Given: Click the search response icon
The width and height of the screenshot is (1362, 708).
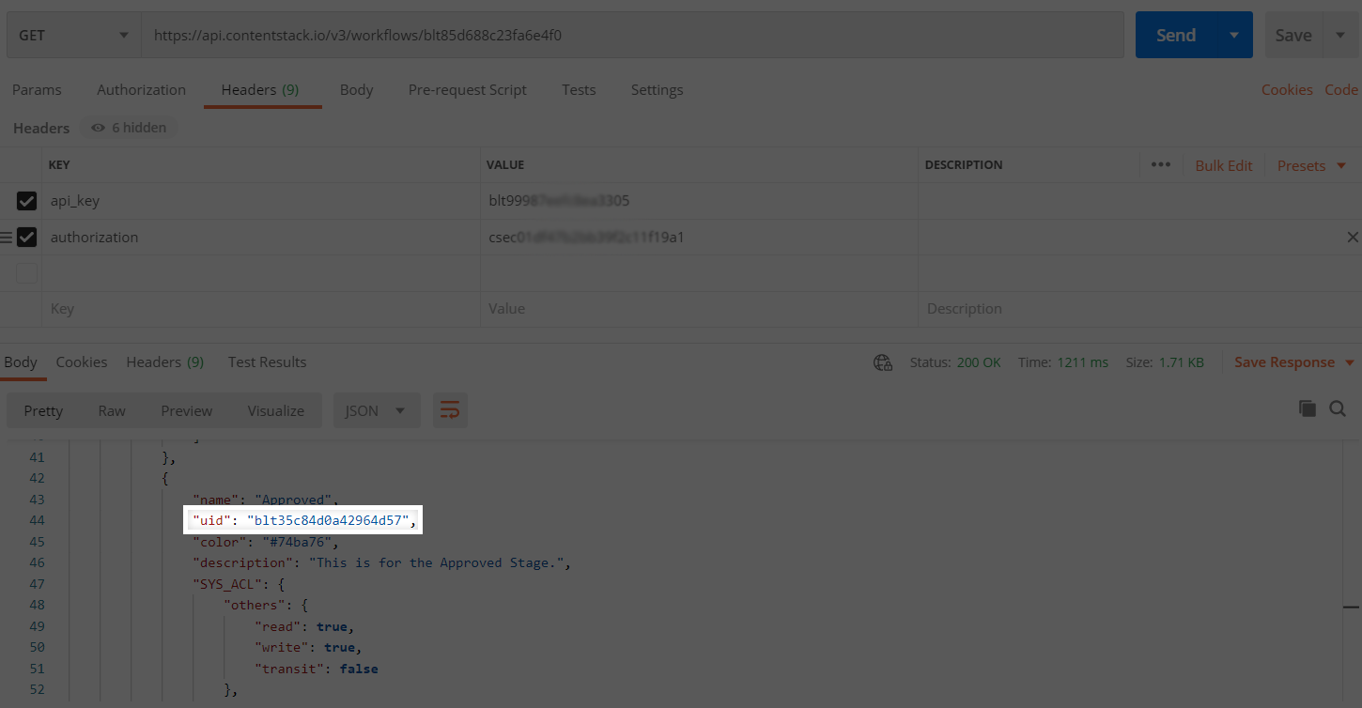Looking at the screenshot, I should tap(1338, 408).
